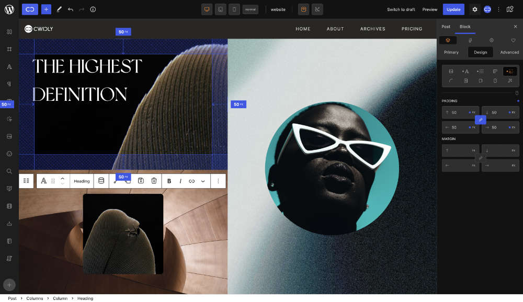Select the parent Columns block icon
Viewport: 523px width, 302px height.
(x=26, y=181)
